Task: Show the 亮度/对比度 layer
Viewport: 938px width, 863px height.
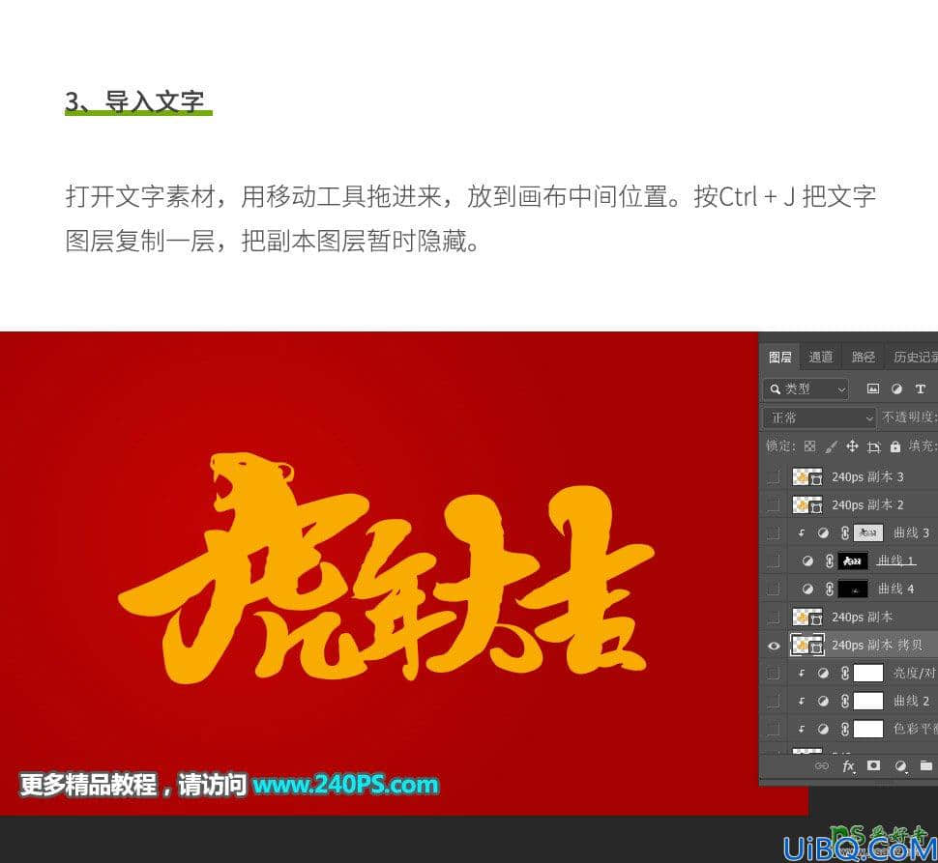Action: click(x=773, y=673)
